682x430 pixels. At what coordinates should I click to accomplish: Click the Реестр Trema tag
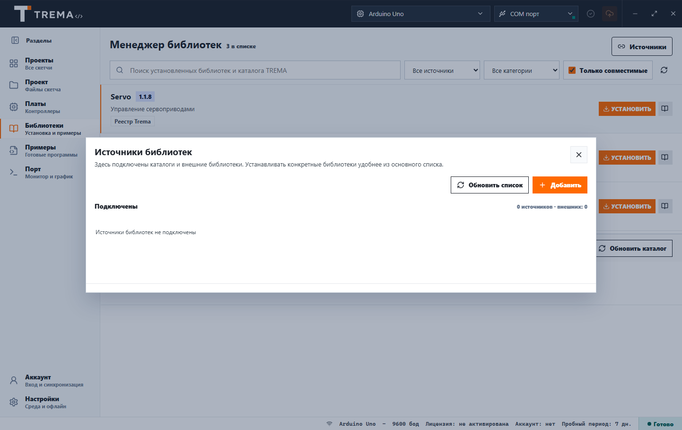132,122
